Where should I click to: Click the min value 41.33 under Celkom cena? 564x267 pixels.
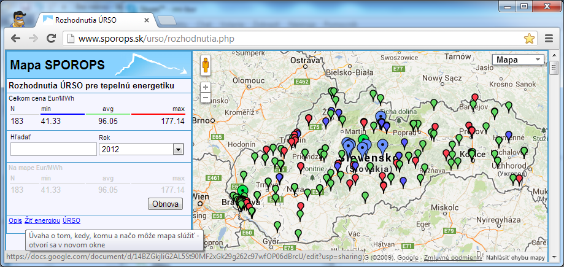[51, 122]
